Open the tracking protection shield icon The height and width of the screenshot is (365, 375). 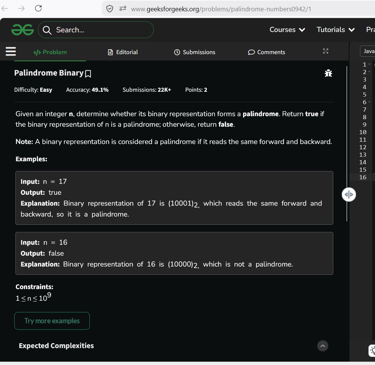click(x=110, y=9)
